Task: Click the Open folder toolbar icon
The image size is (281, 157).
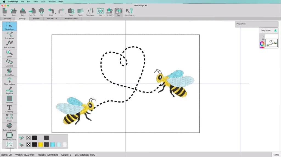Action: pyautogui.click(x=14, y=12)
